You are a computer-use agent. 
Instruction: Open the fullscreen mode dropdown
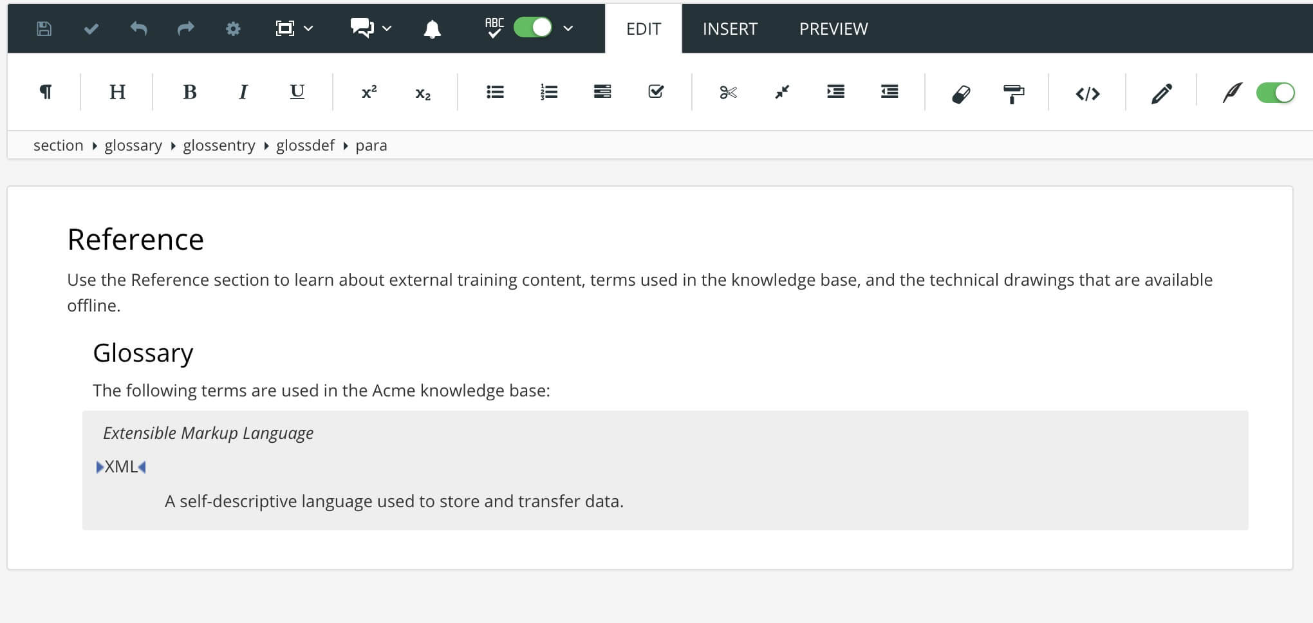[x=308, y=28]
